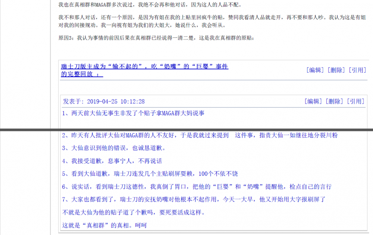The height and width of the screenshot is (235, 373).
Task: Click 删除 in the 发表于 timestamp row
Action: point(334,101)
